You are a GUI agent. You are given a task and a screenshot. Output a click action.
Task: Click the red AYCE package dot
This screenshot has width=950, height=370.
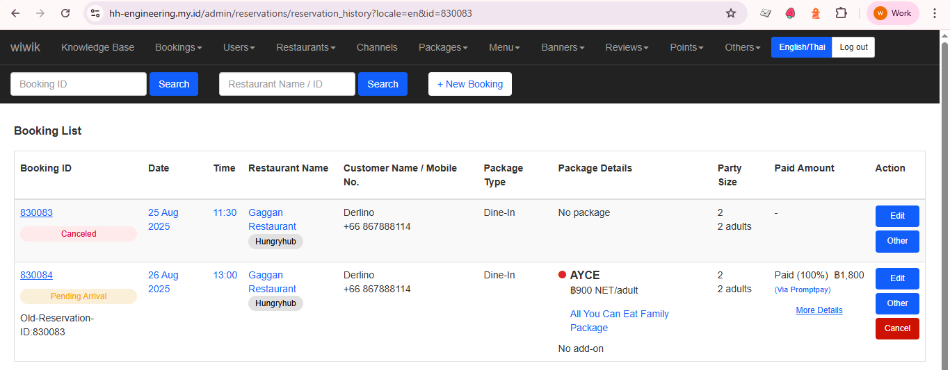[562, 275]
